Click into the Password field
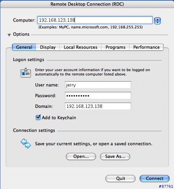The width and height of the screenshot is (174, 189). [98, 96]
